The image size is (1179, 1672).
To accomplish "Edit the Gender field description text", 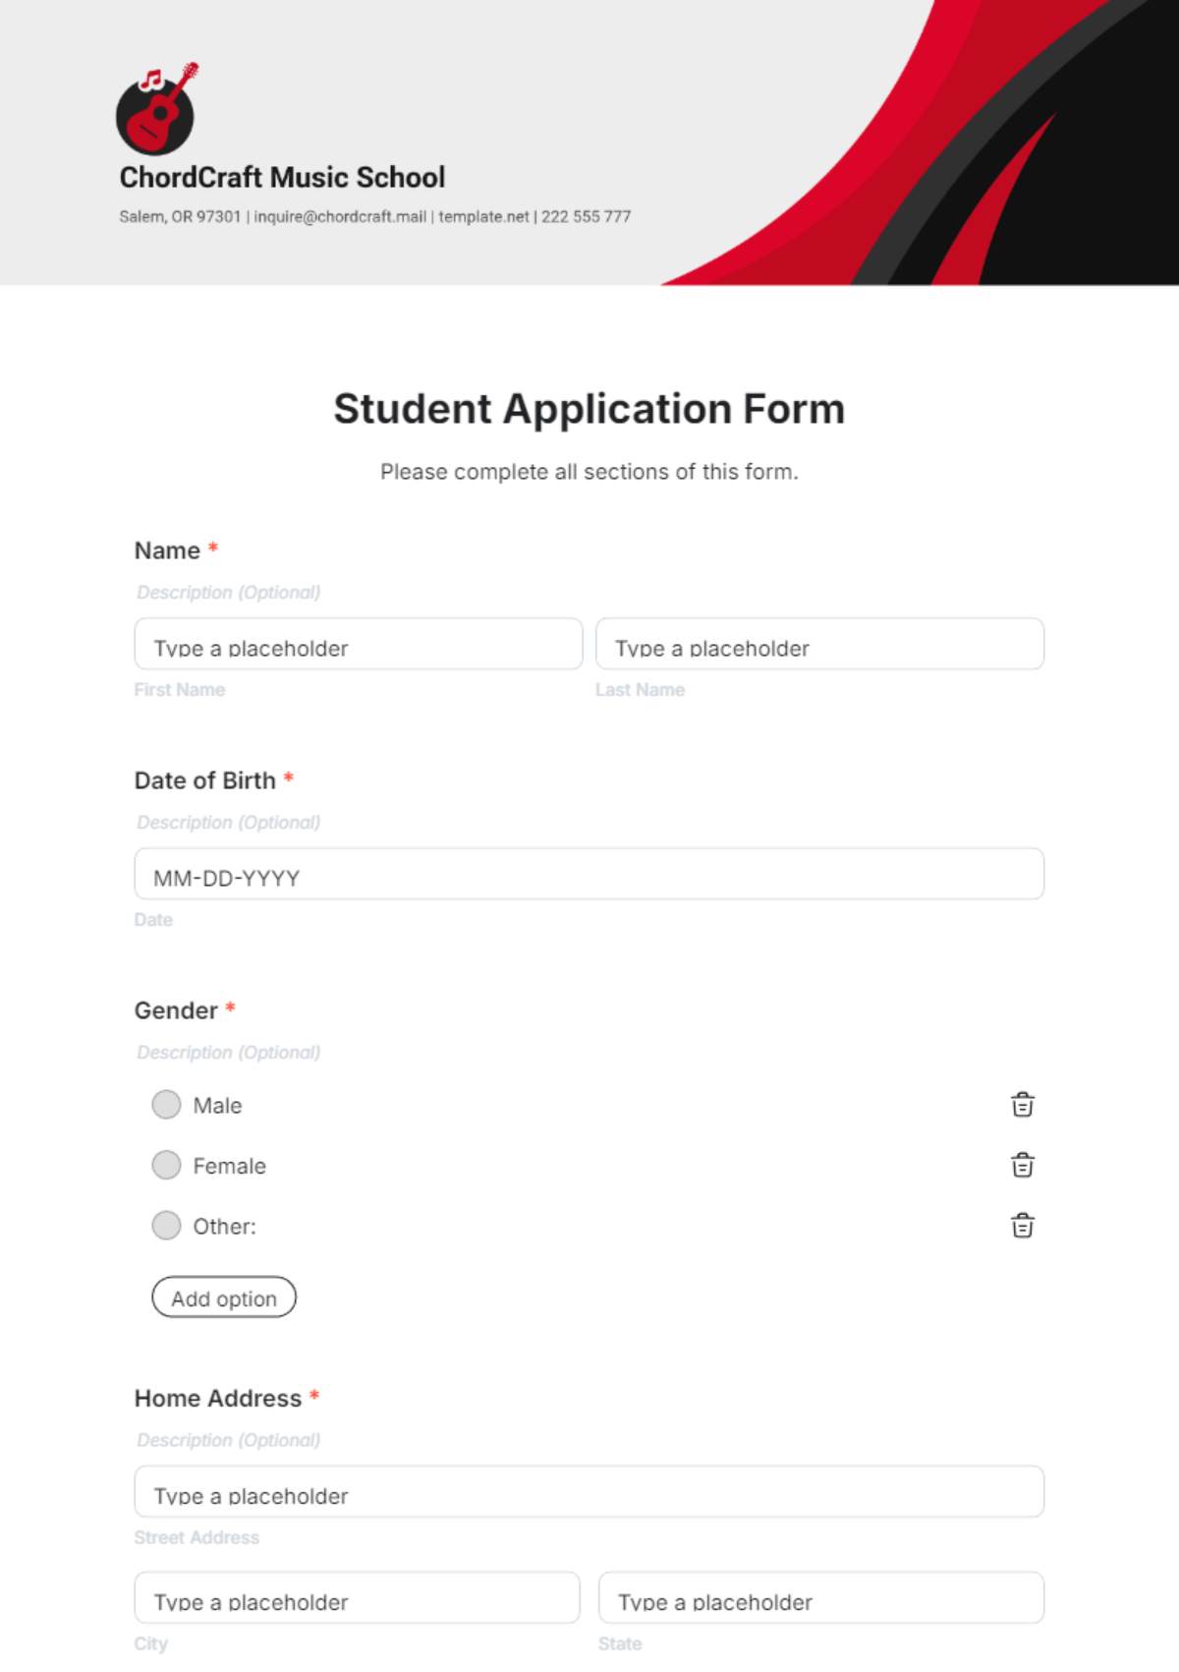I will pyautogui.click(x=229, y=1053).
